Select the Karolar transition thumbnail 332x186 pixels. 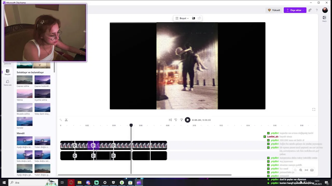click(x=25, y=121)
